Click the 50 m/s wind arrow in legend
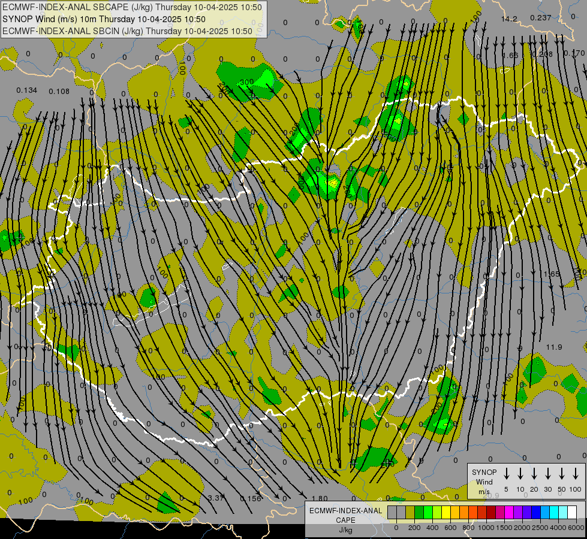This screenshot has height=539, width=587. click(x=562, y=474)
